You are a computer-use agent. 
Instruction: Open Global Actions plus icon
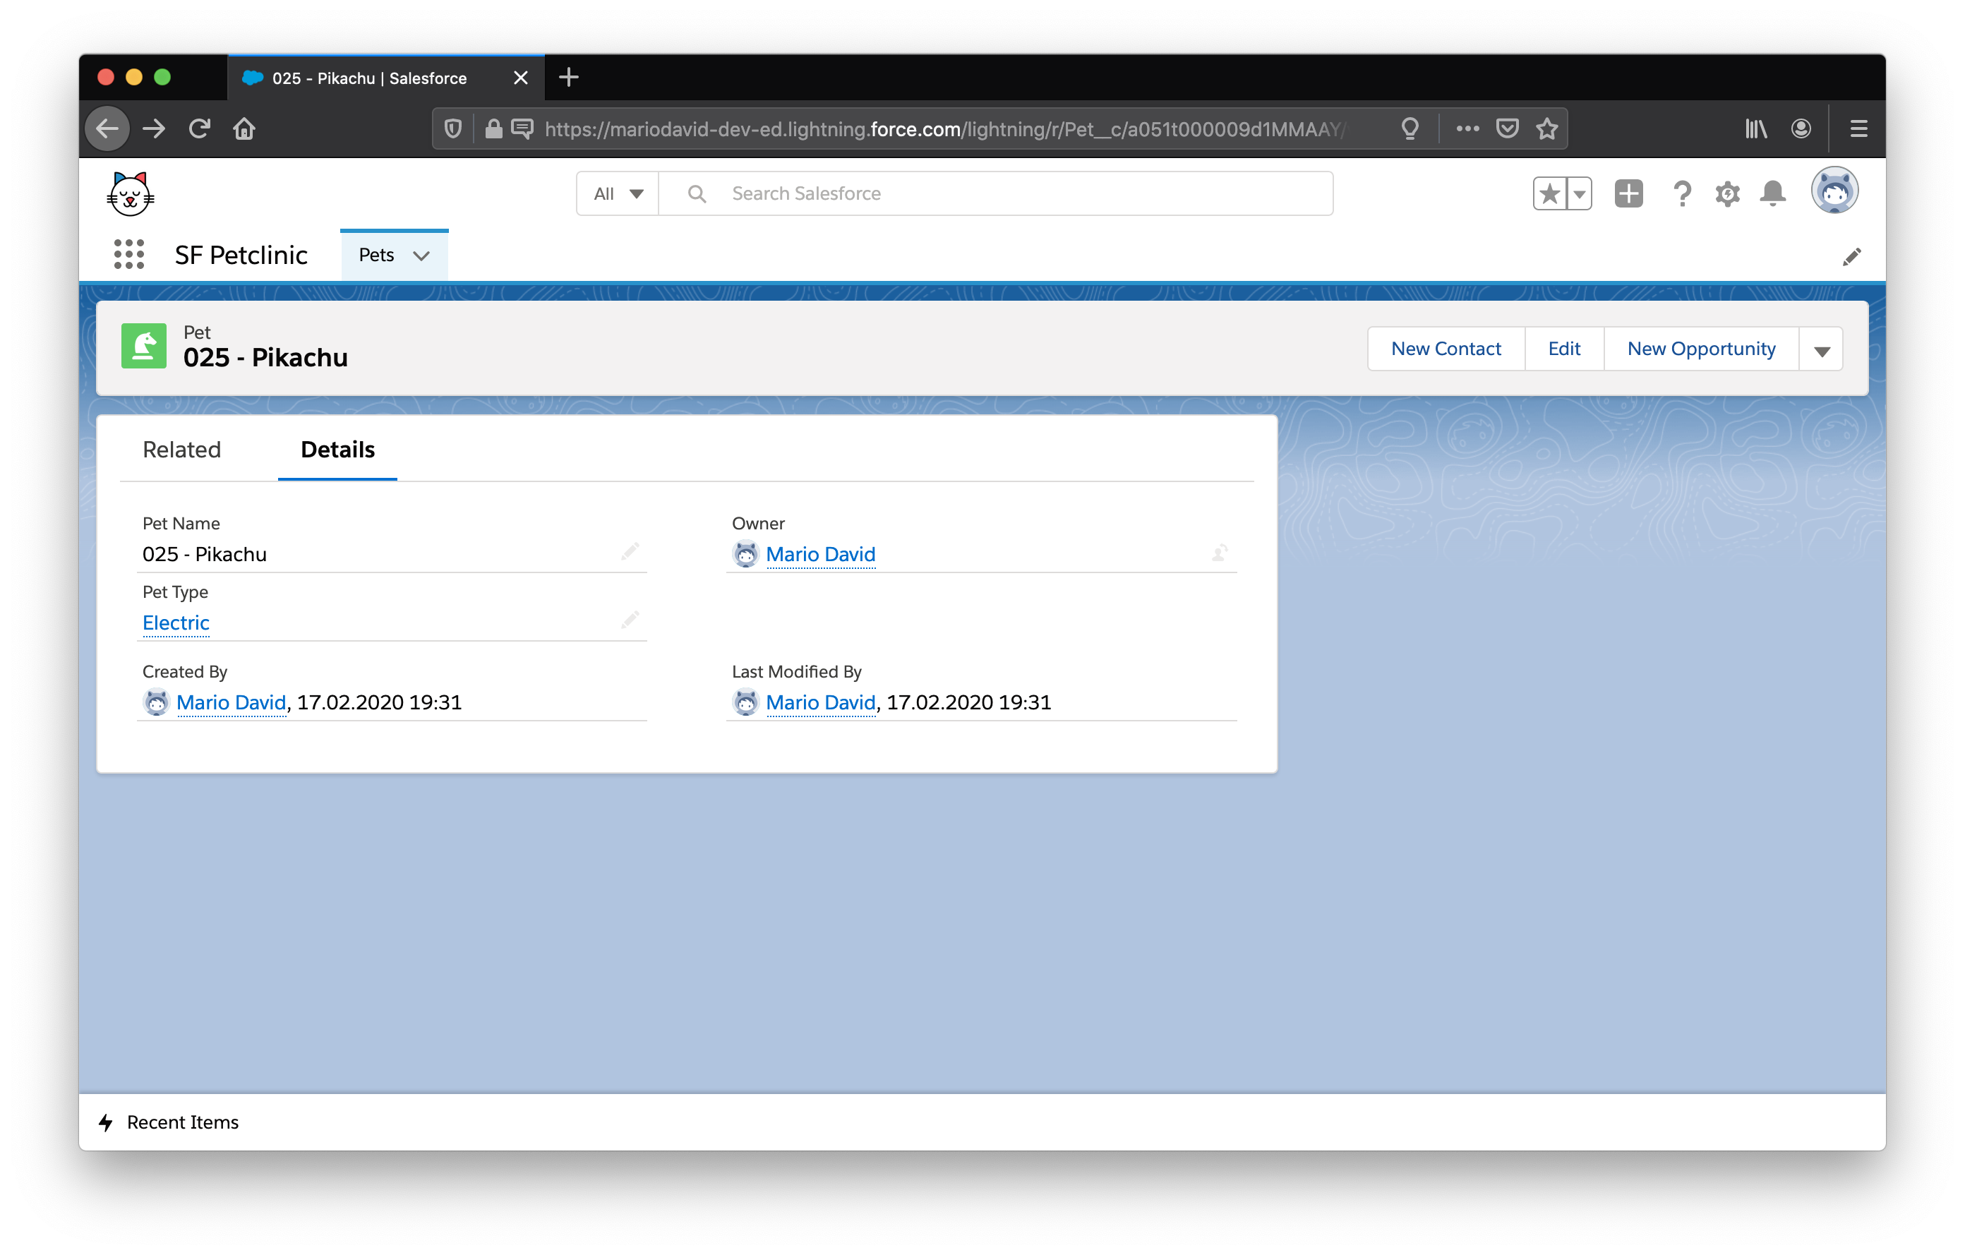(x=1628, y=193)
